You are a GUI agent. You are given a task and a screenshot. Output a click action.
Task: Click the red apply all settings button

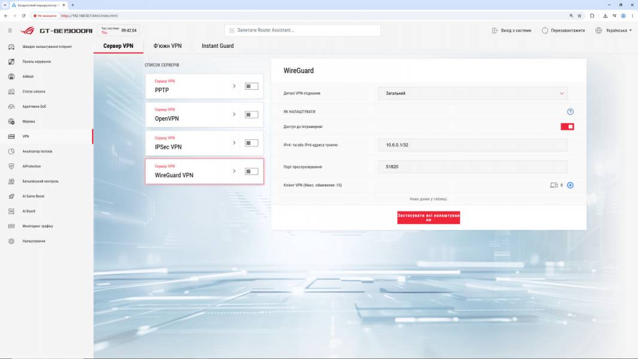tap(429, 217)
